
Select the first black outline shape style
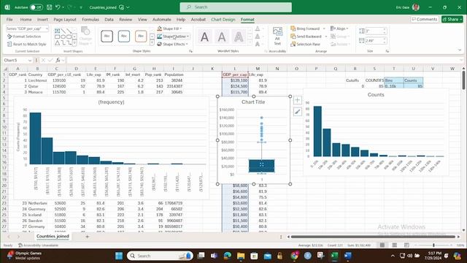point(107,37)
